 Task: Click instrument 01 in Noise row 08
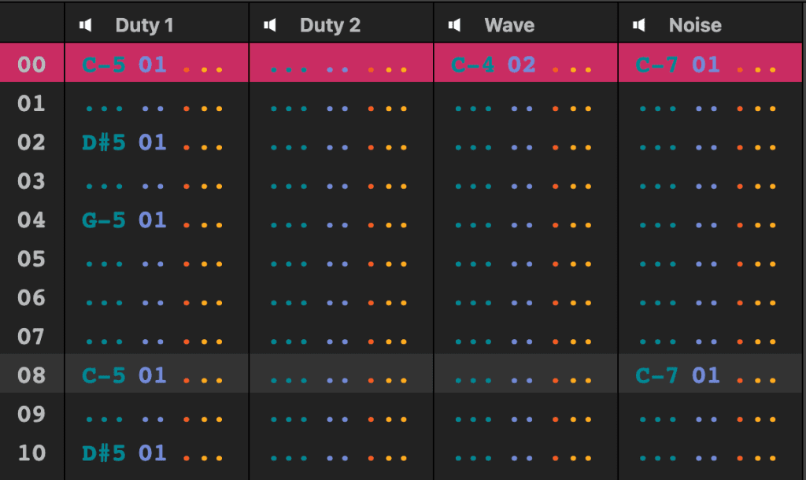coord(706,375)
